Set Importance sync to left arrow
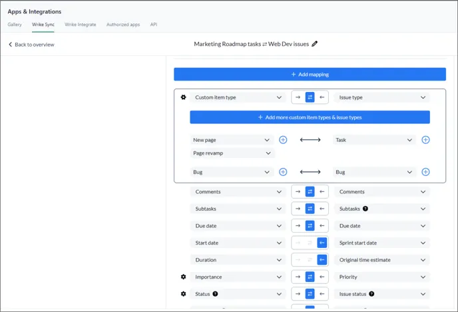The height and width of the screenshot is (312, 458). coord(322,277)
